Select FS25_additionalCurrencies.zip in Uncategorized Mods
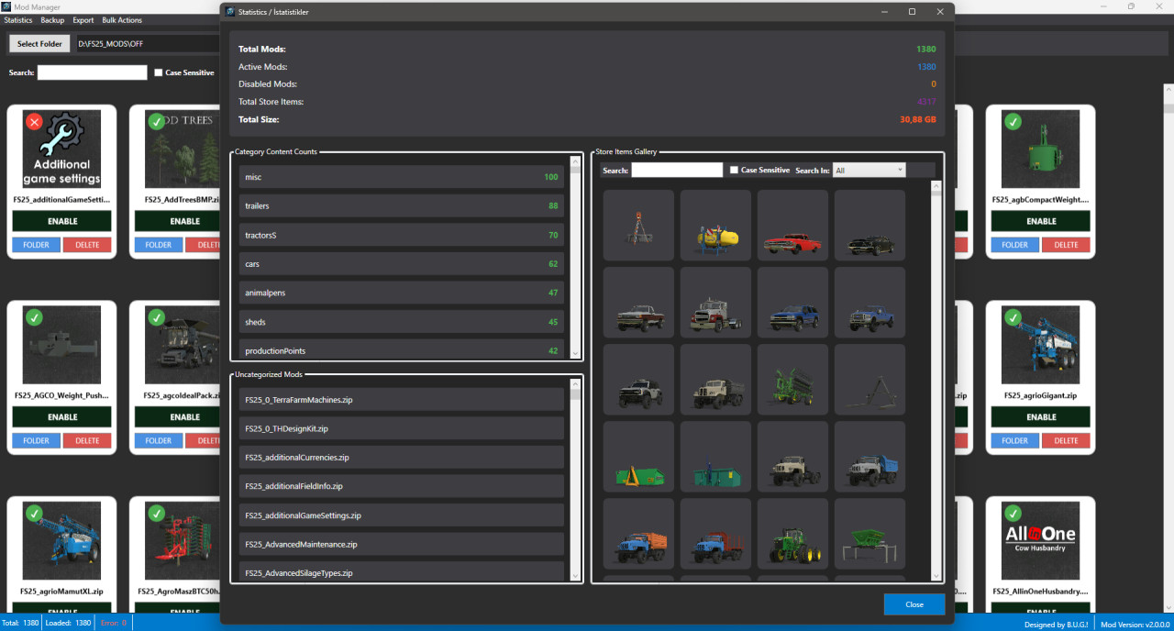 click(402, 458)
